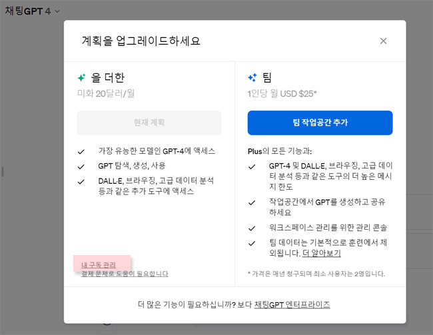The height and width of the screenshot is (335, 433).
Task: Close the upgrade plan dialog
Action: (383, 41)
